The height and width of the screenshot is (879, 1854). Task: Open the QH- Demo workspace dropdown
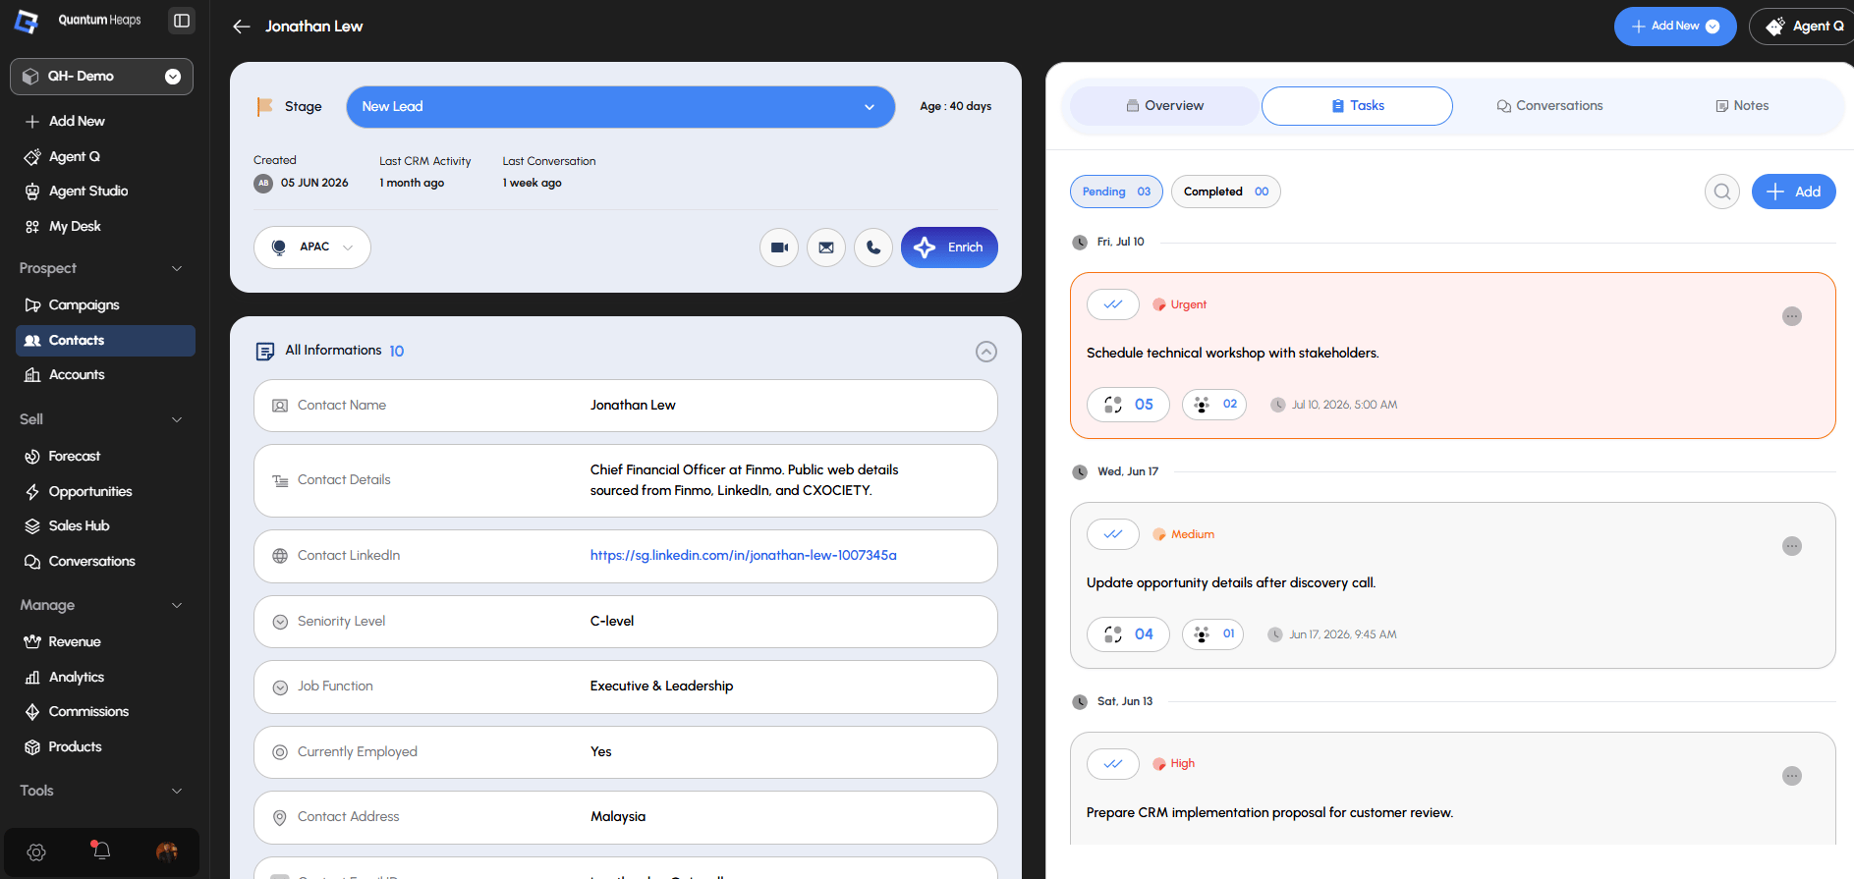pyautogui.click(x=101, y=77)
